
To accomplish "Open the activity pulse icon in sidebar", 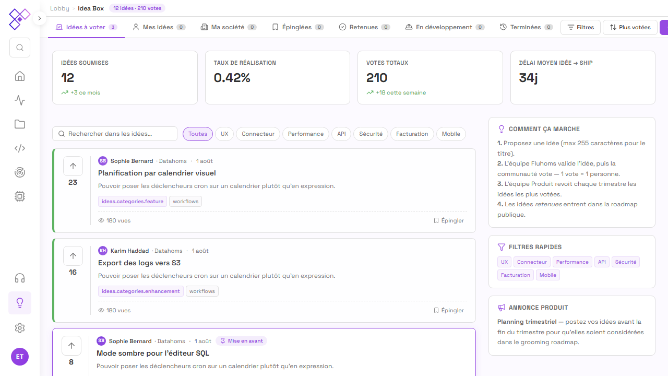I will (20, 100).
